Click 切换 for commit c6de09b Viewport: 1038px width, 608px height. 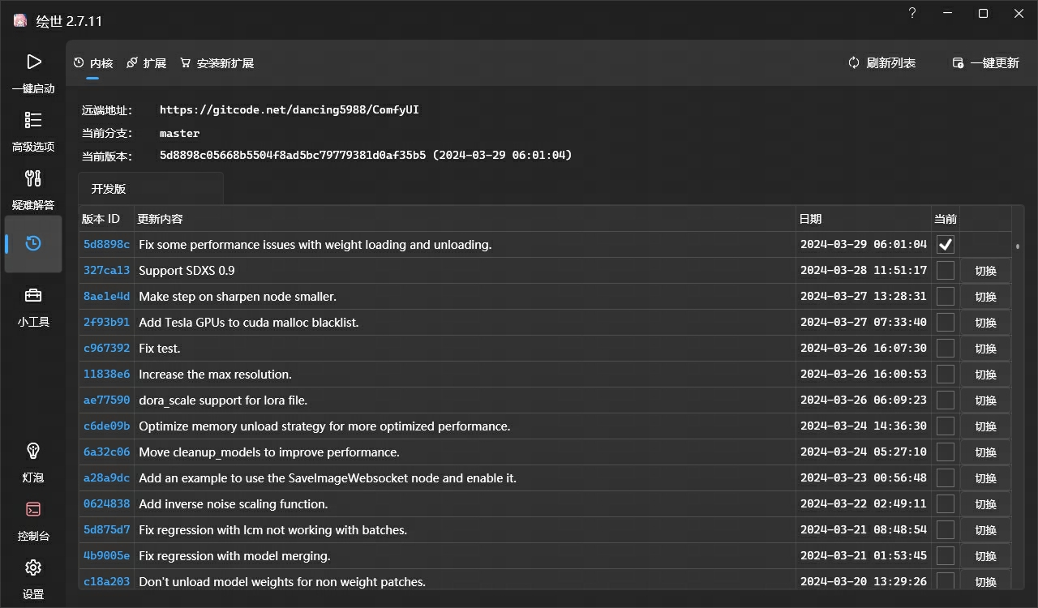pos(985,426)
